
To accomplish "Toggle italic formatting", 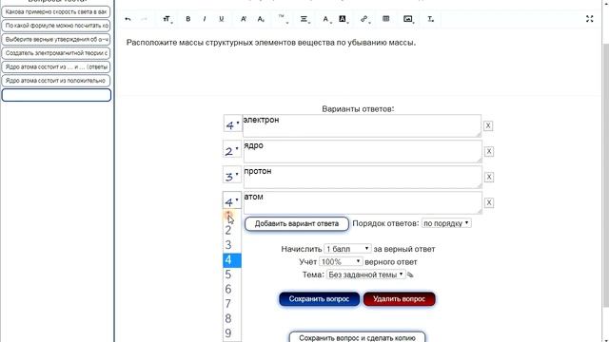I will click(205, 19).
